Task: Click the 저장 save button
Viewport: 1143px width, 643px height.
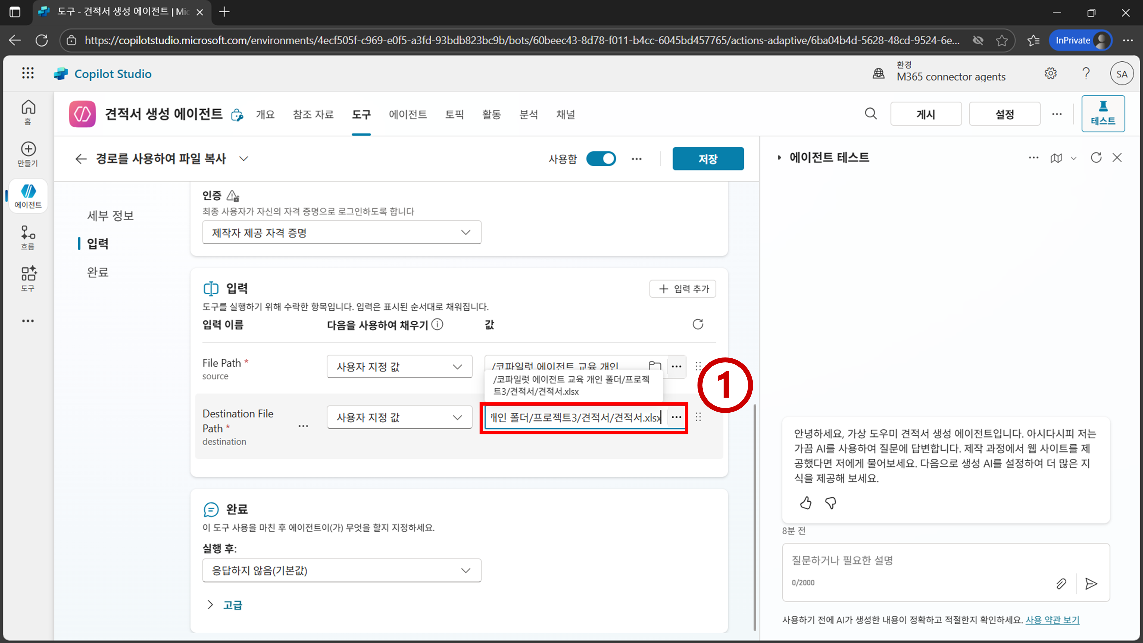Action: 708,159
